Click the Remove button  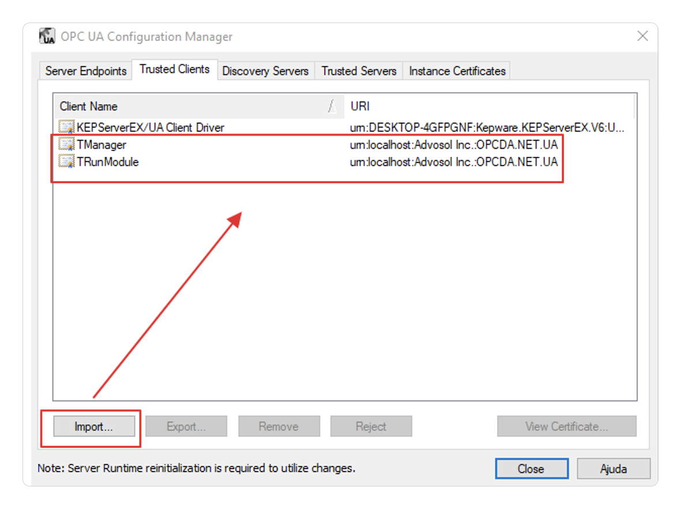click(x=279, y=427)
